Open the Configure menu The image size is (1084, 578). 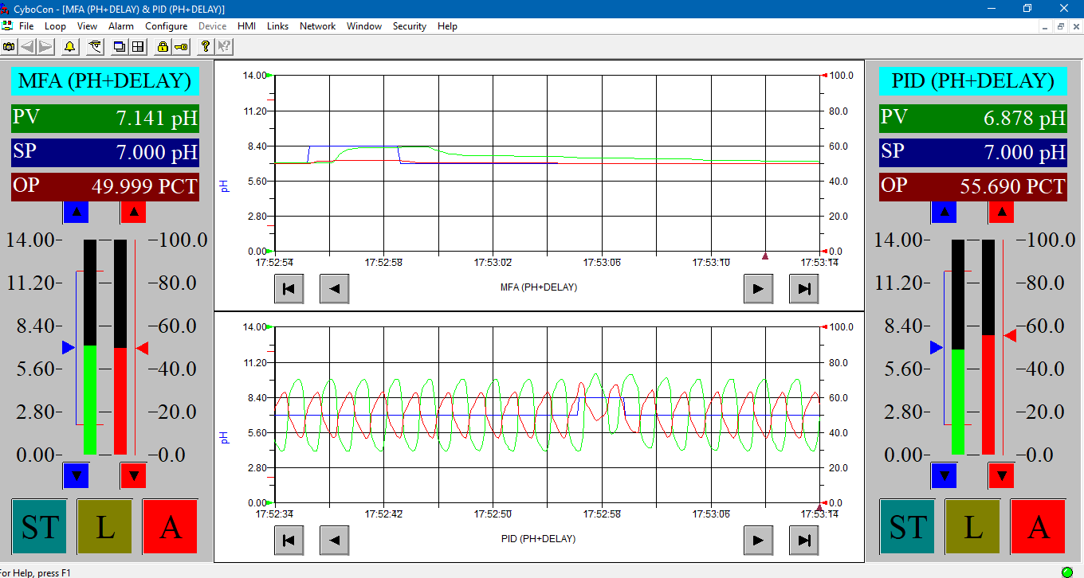[166, 26]
